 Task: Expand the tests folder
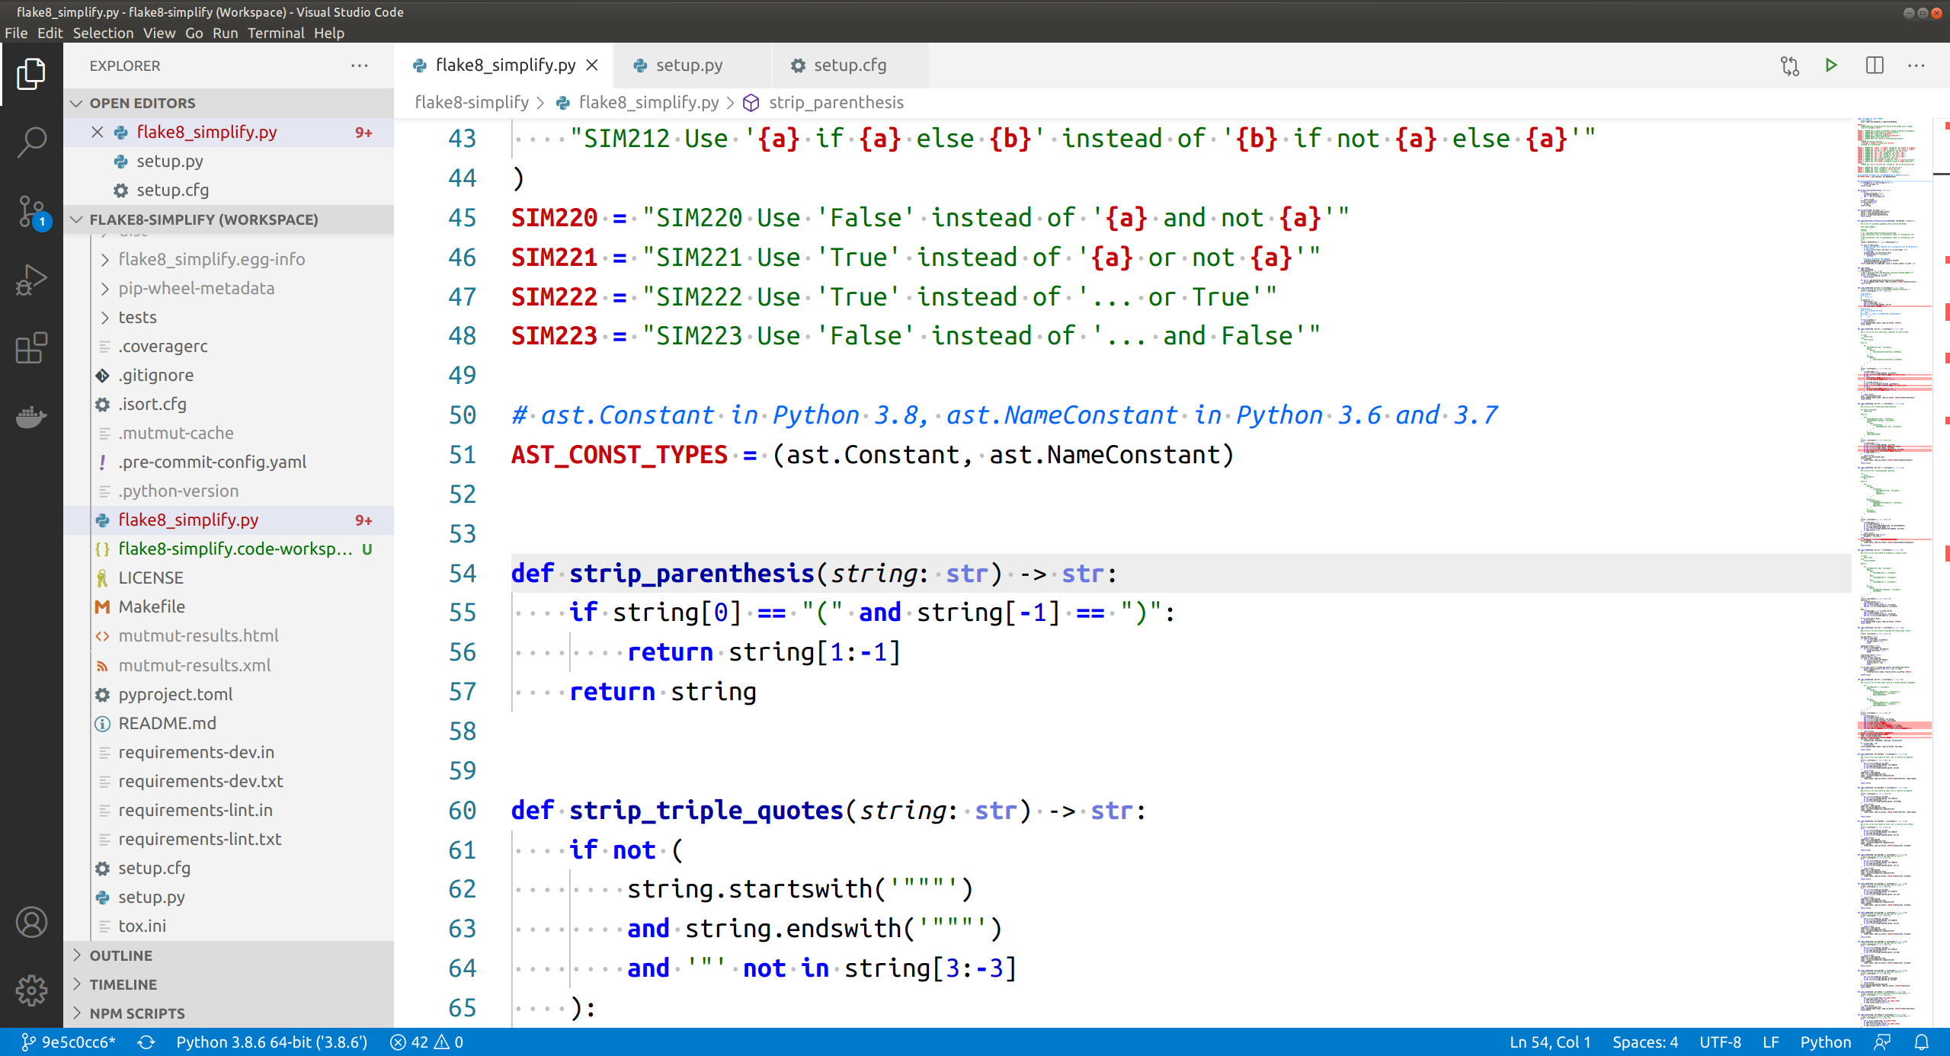(x=137, y=317)
